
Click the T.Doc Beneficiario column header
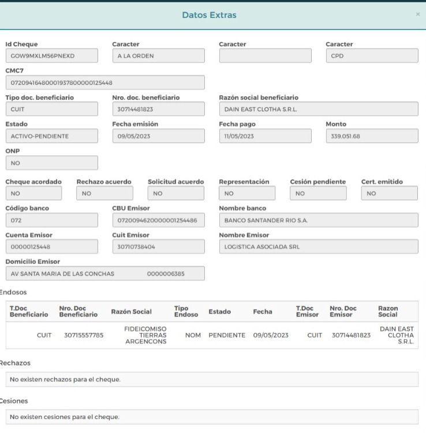[x=29, y=311]
